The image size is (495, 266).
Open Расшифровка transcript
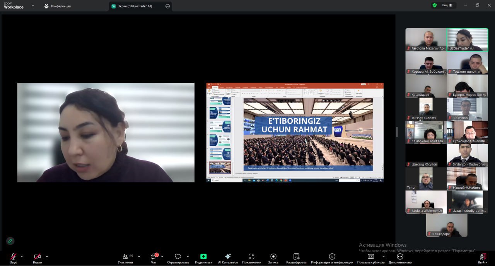[x=296, y=257]
